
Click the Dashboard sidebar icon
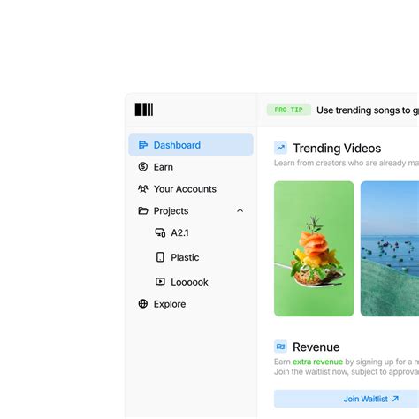[143, 145]
